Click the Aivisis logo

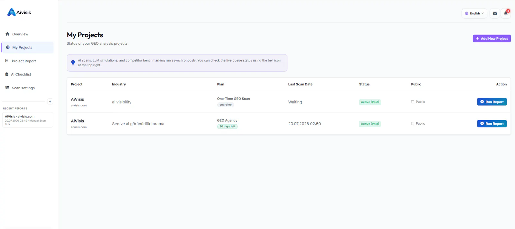19,12
